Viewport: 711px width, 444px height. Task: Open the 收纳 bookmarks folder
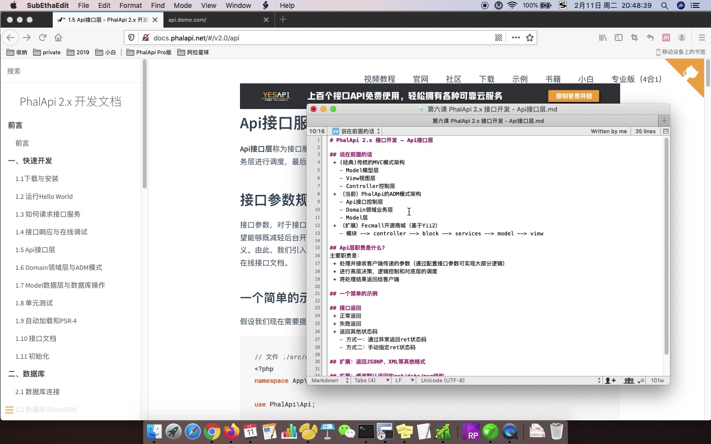(17, 52)
